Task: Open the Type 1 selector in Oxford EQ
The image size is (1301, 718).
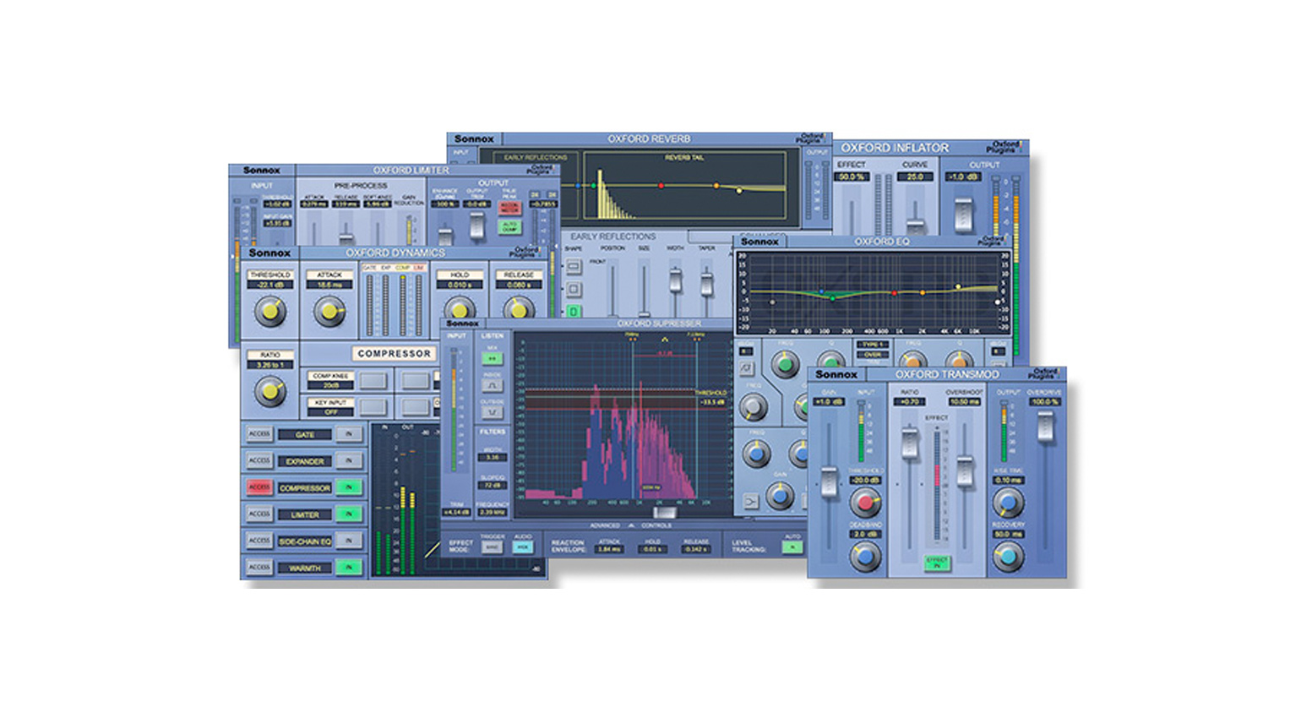Action: (x=872, y=345)
